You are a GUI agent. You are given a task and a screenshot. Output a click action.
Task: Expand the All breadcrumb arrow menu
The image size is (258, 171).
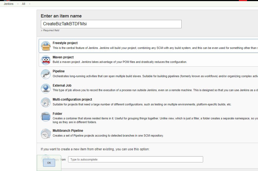click(x=30, y=4)
